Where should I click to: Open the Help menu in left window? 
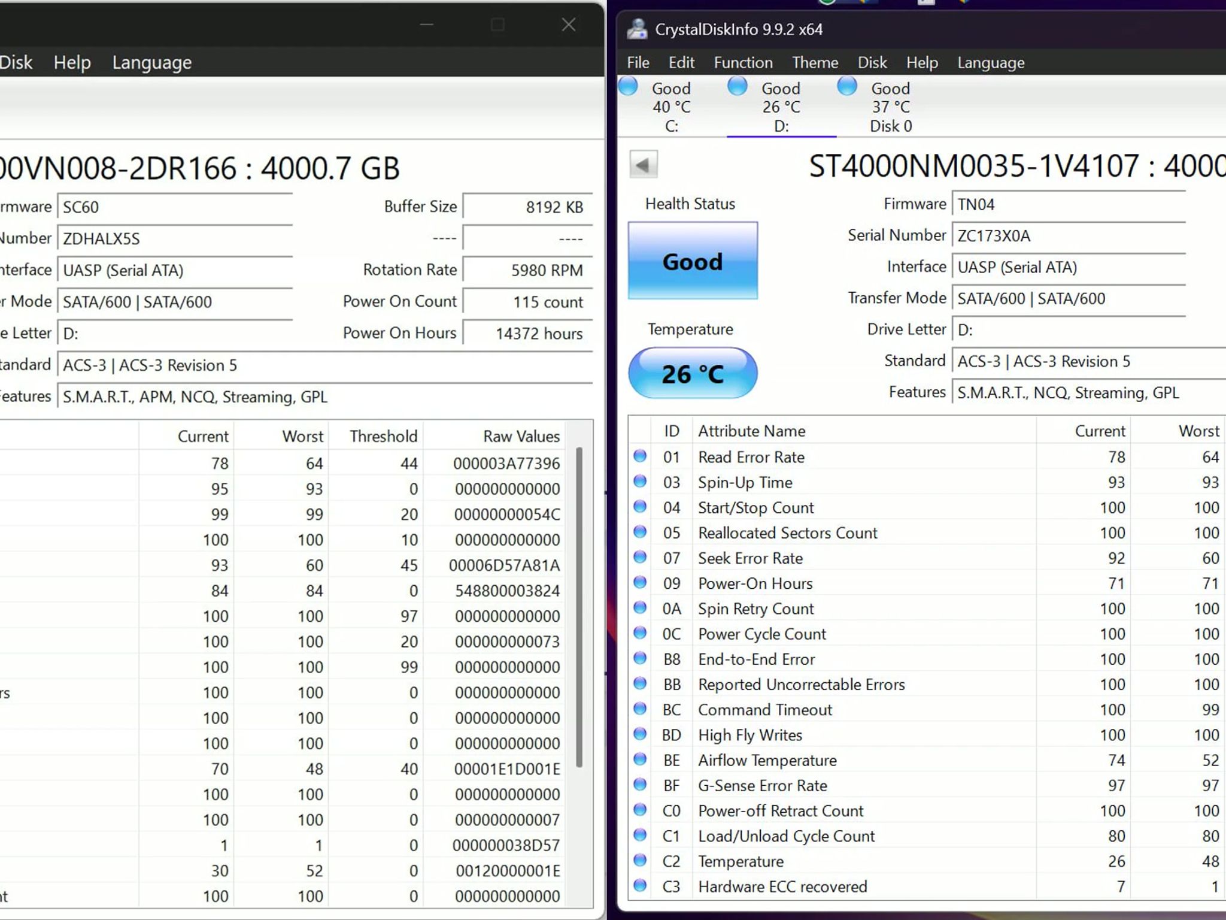[x=72, y=62]
